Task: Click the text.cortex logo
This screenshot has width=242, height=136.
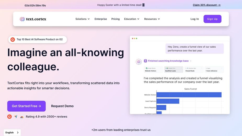Action: click(x=33, y=19)
